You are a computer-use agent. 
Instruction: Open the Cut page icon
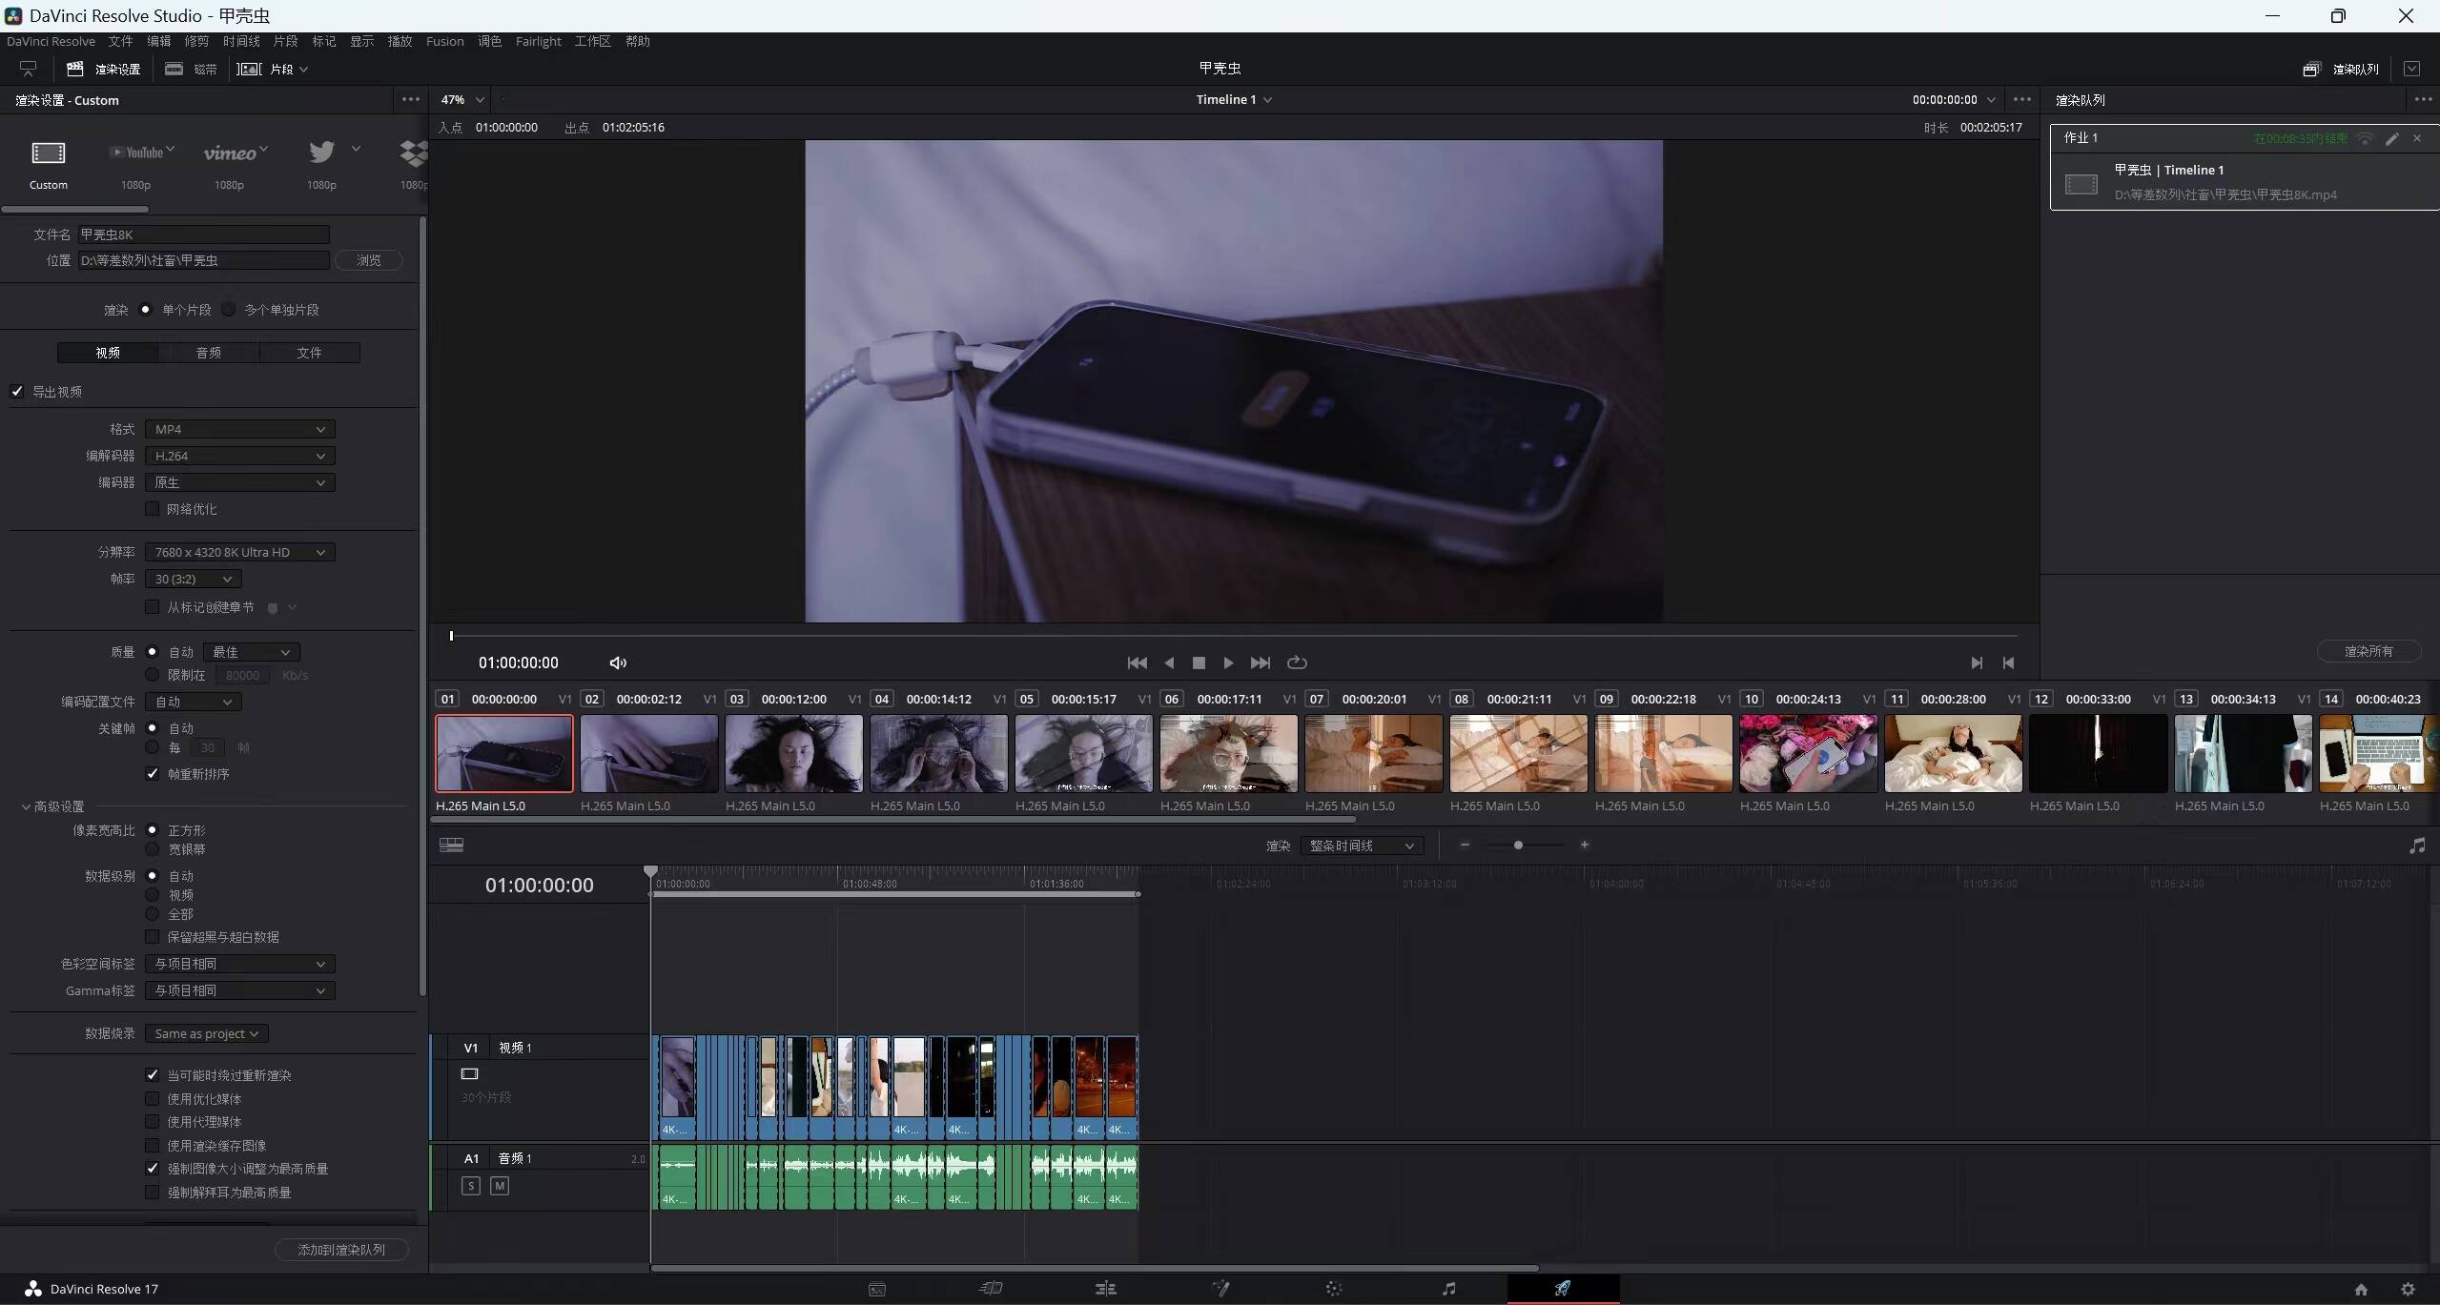991,1289
